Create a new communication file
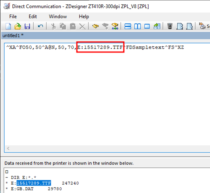 8,26
